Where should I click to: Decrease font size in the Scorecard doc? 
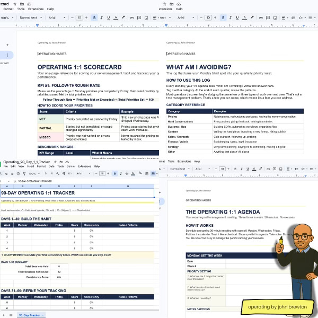click(72, 18)
